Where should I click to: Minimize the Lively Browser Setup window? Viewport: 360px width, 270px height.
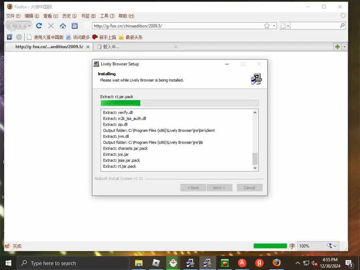tap(227, 64)
